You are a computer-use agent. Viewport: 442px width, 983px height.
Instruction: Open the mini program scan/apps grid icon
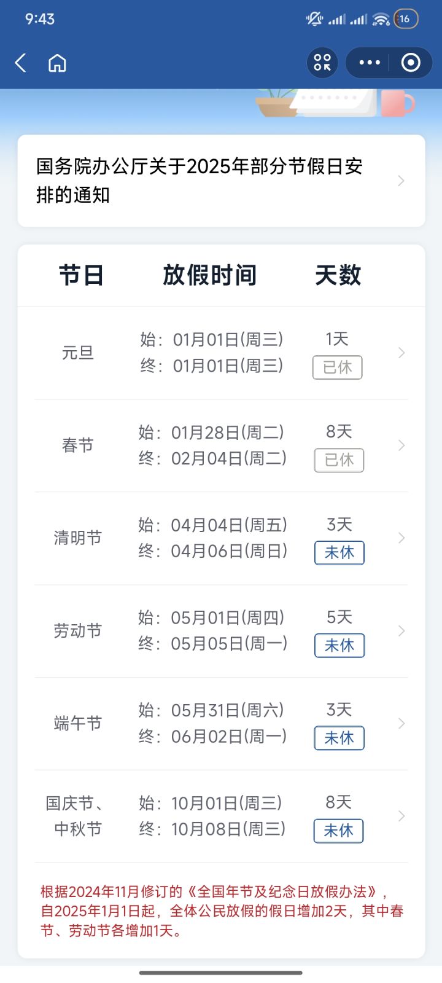point(322,63)
